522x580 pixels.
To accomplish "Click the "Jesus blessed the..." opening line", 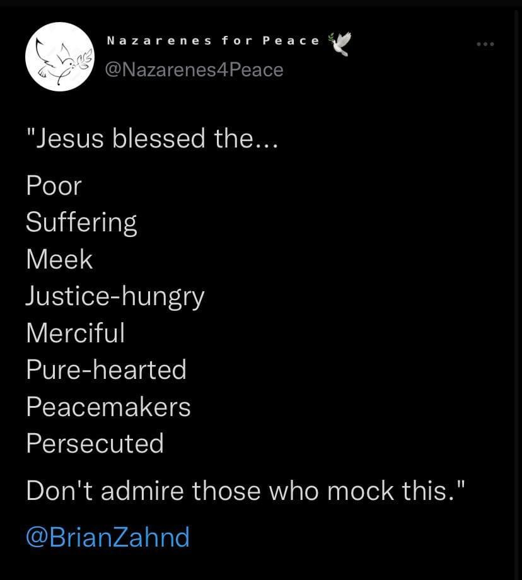I will point(151,138).
